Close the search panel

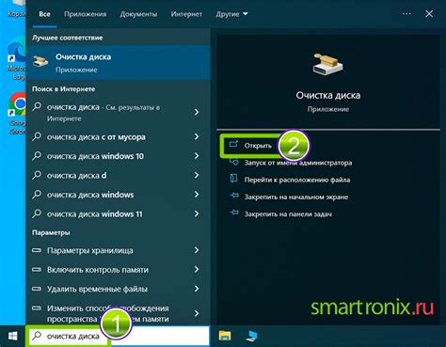[x=429, y=14]
